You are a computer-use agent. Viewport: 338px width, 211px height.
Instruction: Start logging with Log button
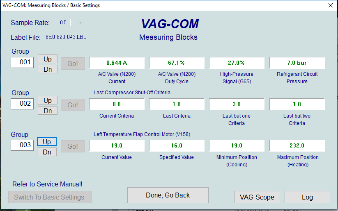pos(307,197)
